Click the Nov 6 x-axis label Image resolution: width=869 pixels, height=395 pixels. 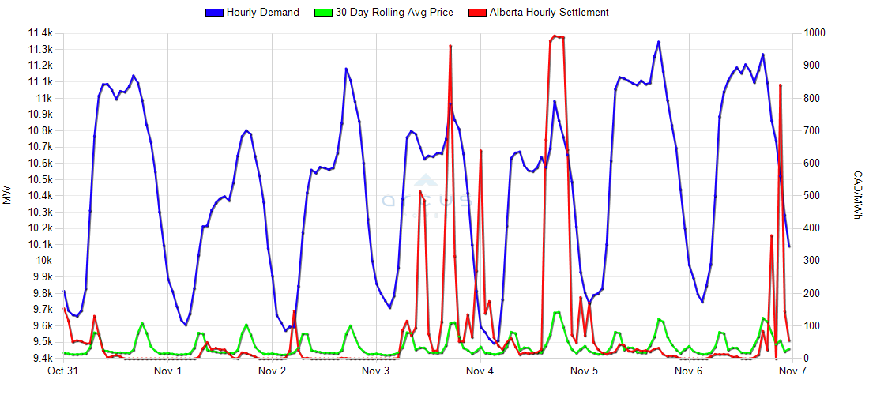click(688, 371)
